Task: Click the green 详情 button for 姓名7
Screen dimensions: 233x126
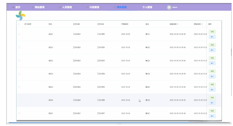Action: (212, 111)
